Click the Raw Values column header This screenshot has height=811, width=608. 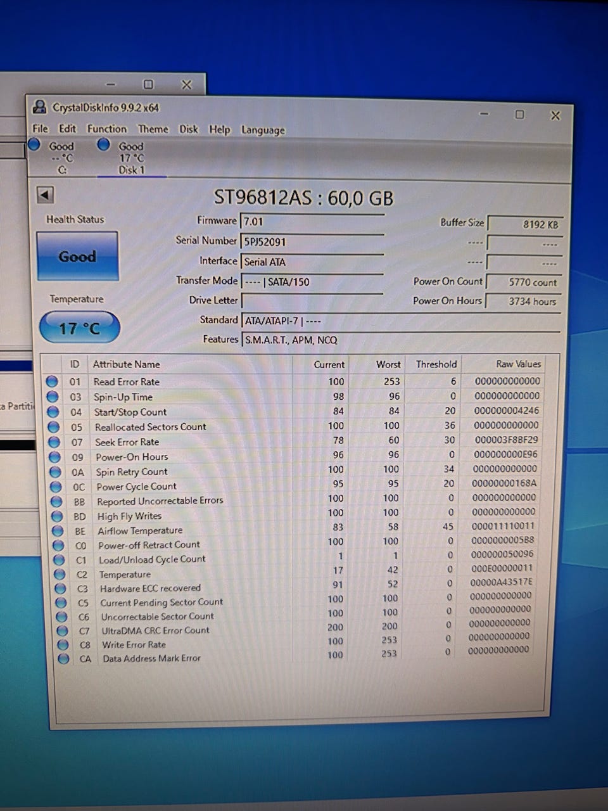click(518, 364)
